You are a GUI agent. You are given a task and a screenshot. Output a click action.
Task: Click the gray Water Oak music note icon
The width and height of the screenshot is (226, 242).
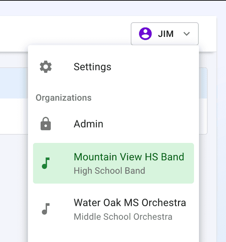pos(46,209)
